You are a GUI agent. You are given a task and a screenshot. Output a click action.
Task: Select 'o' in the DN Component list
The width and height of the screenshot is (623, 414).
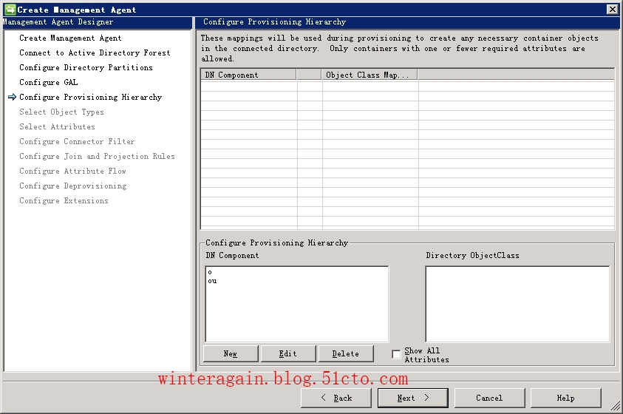210,272
